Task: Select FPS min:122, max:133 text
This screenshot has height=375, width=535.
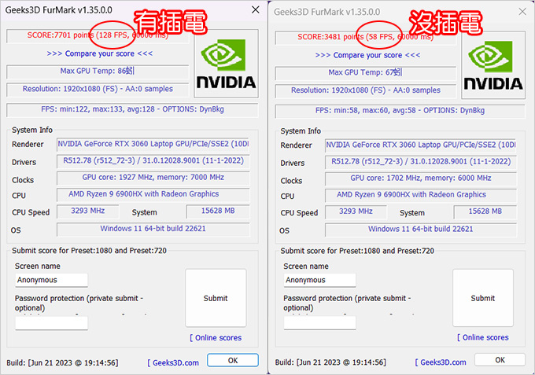Action: (x=132, y=109)
